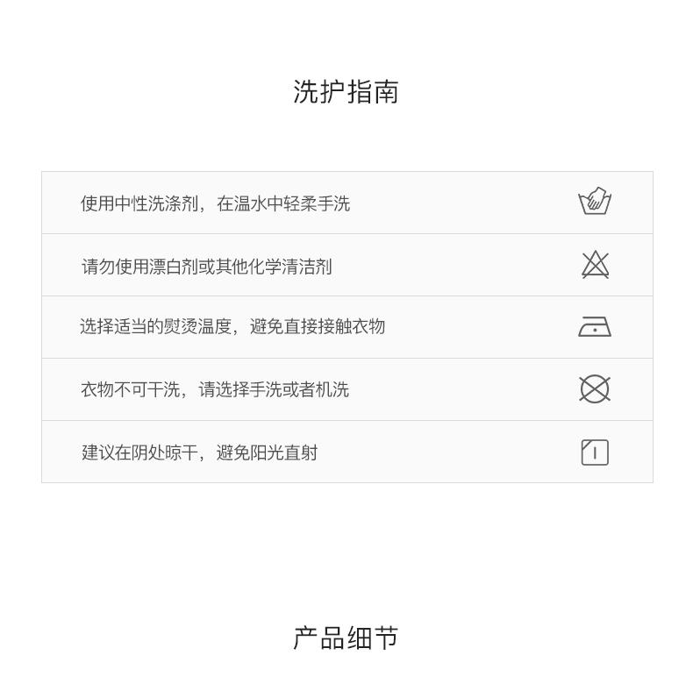Select the text 选择适当的熨烫温度

click(155, 327)
